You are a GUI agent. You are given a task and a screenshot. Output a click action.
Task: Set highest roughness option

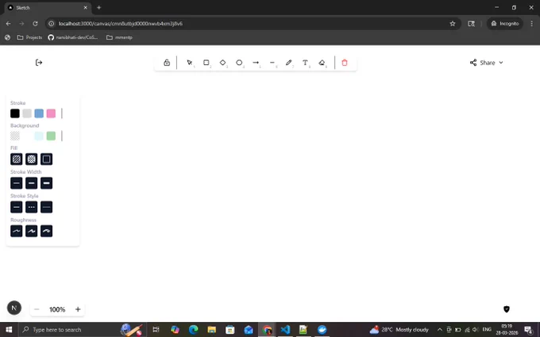(47, 231)
